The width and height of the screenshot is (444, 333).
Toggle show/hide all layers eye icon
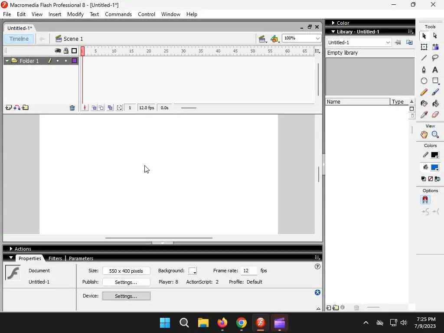click(58, 51)
